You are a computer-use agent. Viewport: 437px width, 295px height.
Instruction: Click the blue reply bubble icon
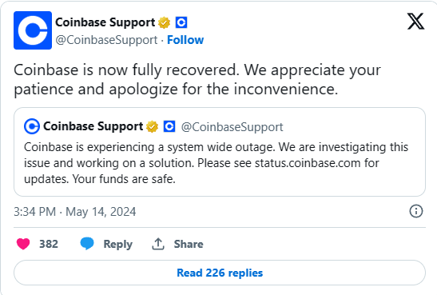click(x=87, y=244)
